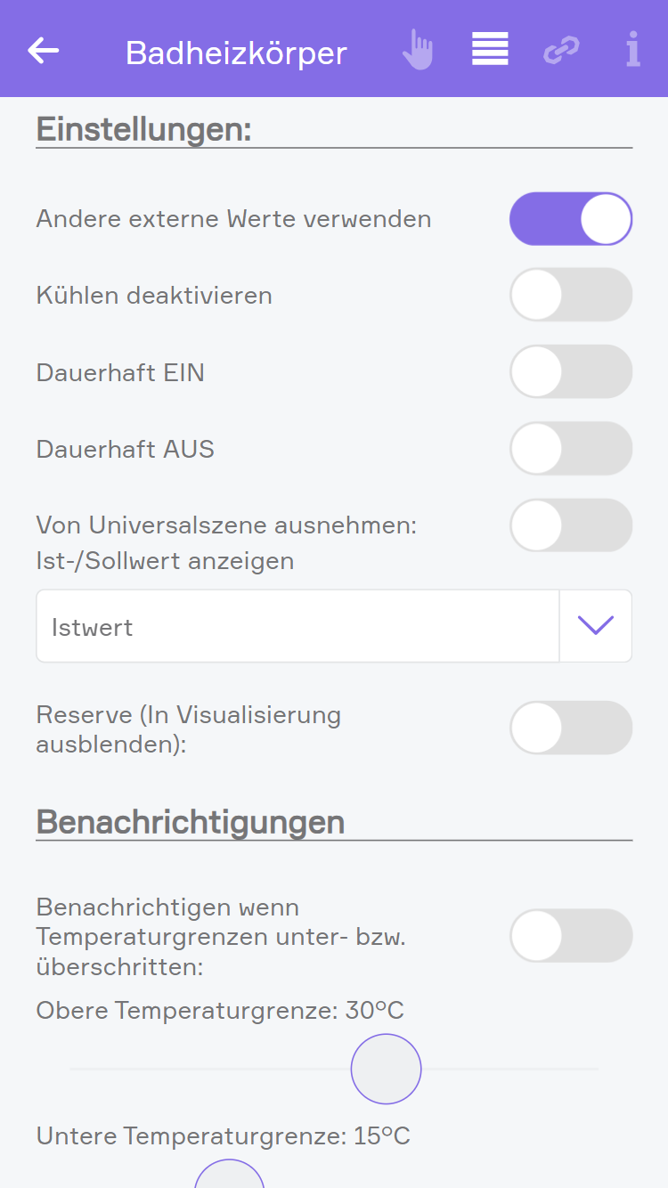The image size is (668, 1188).
Task: Turn on 'Dauerhaft AUS' toggle
Action: point(570,448)
